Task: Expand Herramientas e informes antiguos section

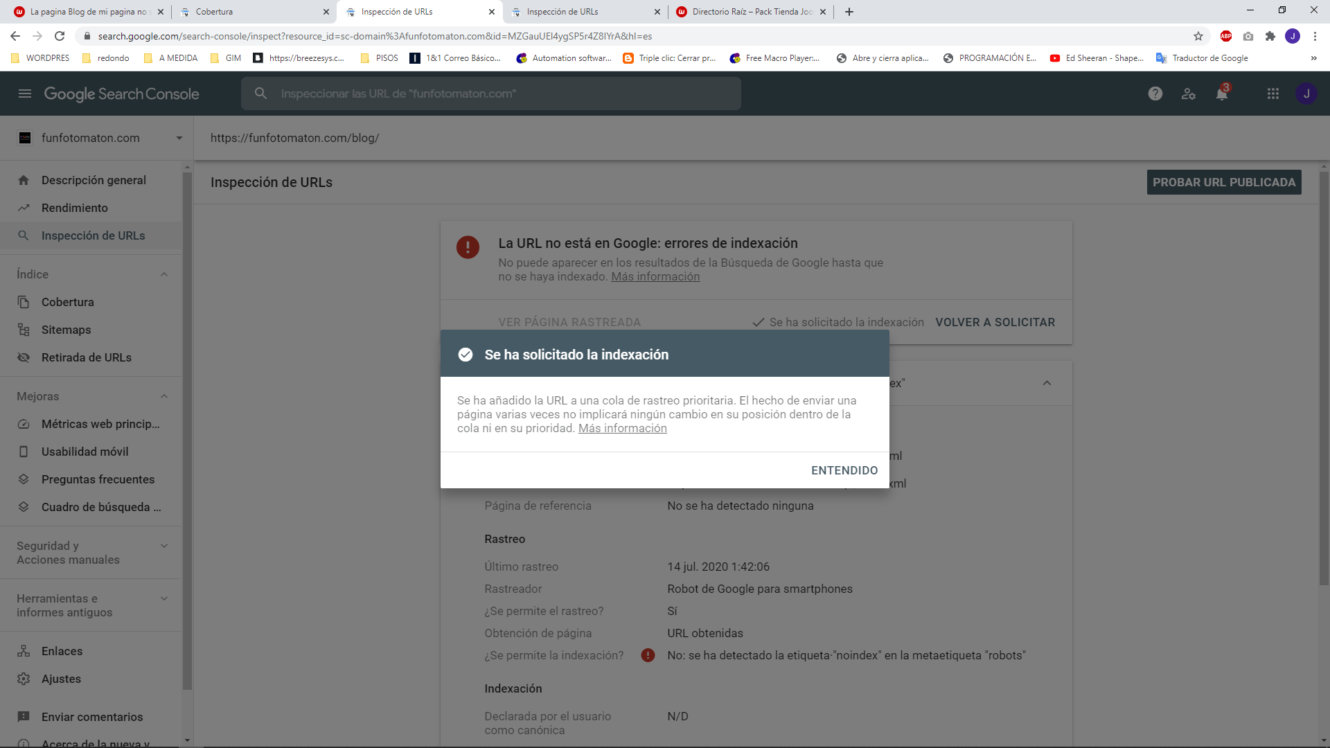Action: 164,598
